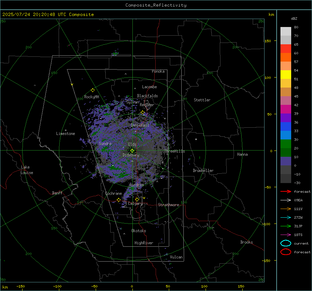The image size is (312, 291).
Task: Select the 42 dBZ magenta color swatch
Action: (x=286, y=109)
